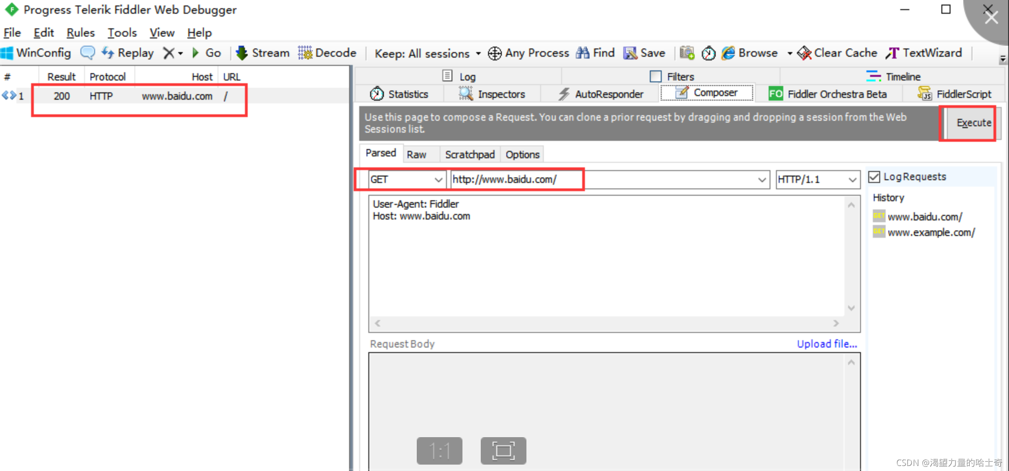Click the Upload file... link
The height and width of the screenshot is (471, 1009).
pyautogui.click(x=827, y=344)
